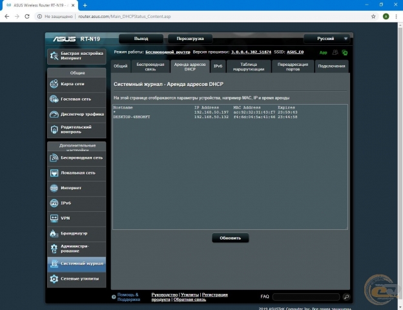Screen dimensions: 403x310
Task: Click the Обновить refresh button
Action: (231, 238)
